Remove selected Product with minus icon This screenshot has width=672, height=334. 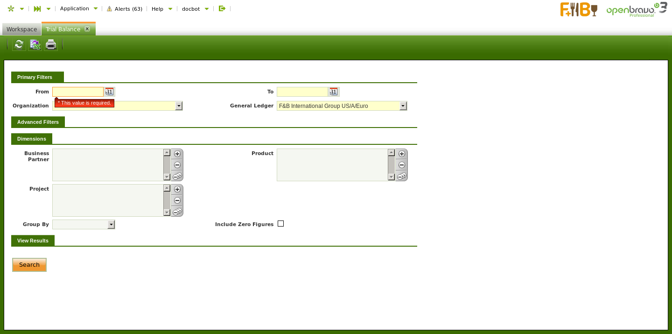[401, 165]
